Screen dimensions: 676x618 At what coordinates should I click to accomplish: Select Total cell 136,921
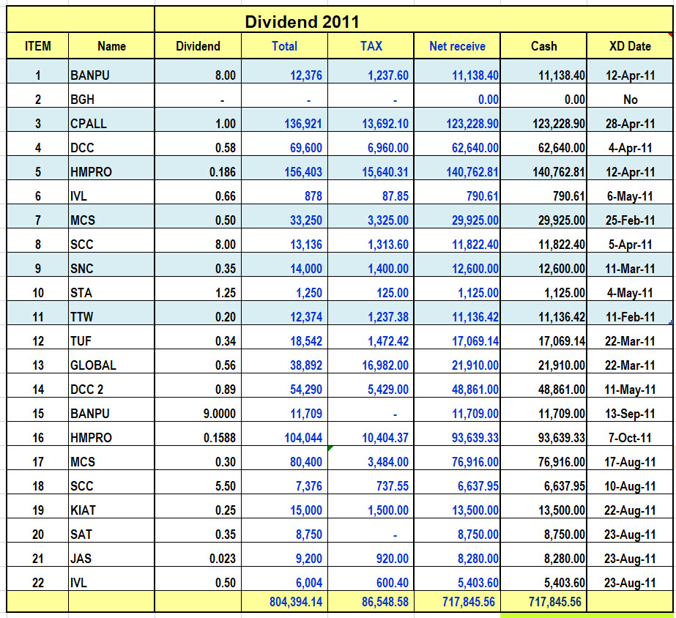click(285, 120)
